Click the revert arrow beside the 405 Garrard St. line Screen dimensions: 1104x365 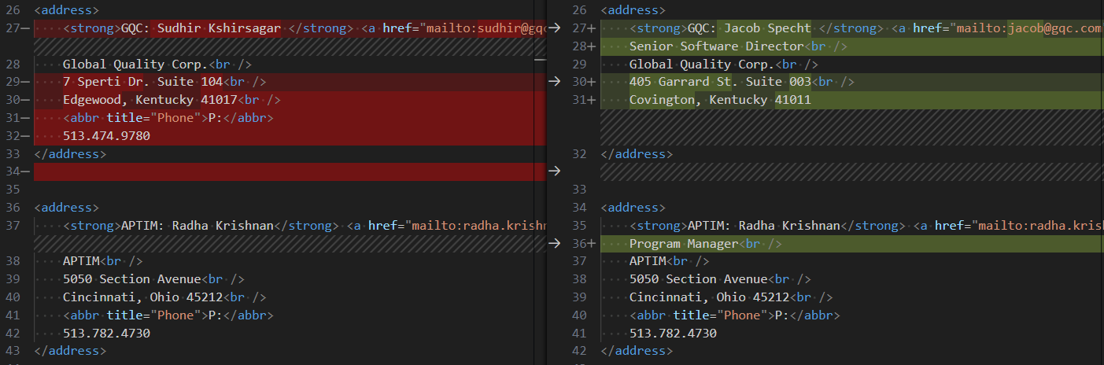point(555,82)
